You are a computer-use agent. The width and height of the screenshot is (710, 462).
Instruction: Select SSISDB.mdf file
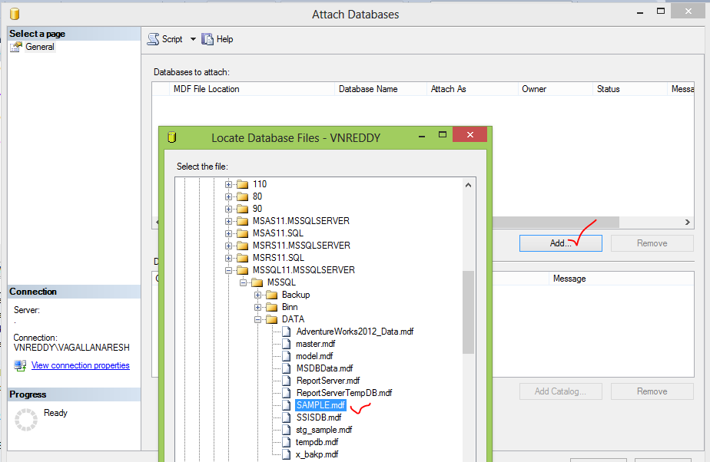coord(319,417)
